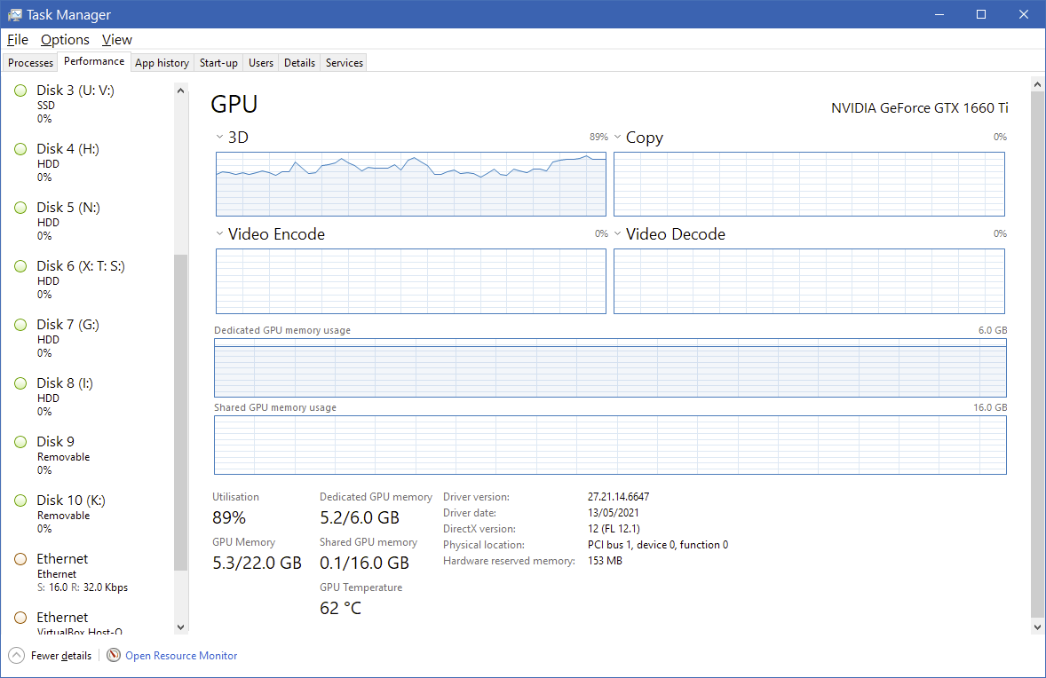Open Resource Monitor link
1046x678 pixels.
click(x=181, y=655)
